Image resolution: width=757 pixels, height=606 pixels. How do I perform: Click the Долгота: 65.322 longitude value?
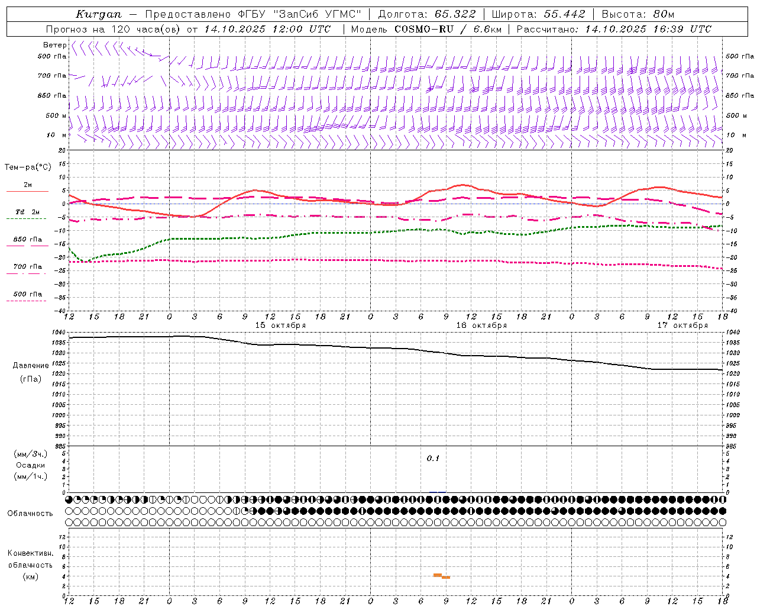point(426,14)
